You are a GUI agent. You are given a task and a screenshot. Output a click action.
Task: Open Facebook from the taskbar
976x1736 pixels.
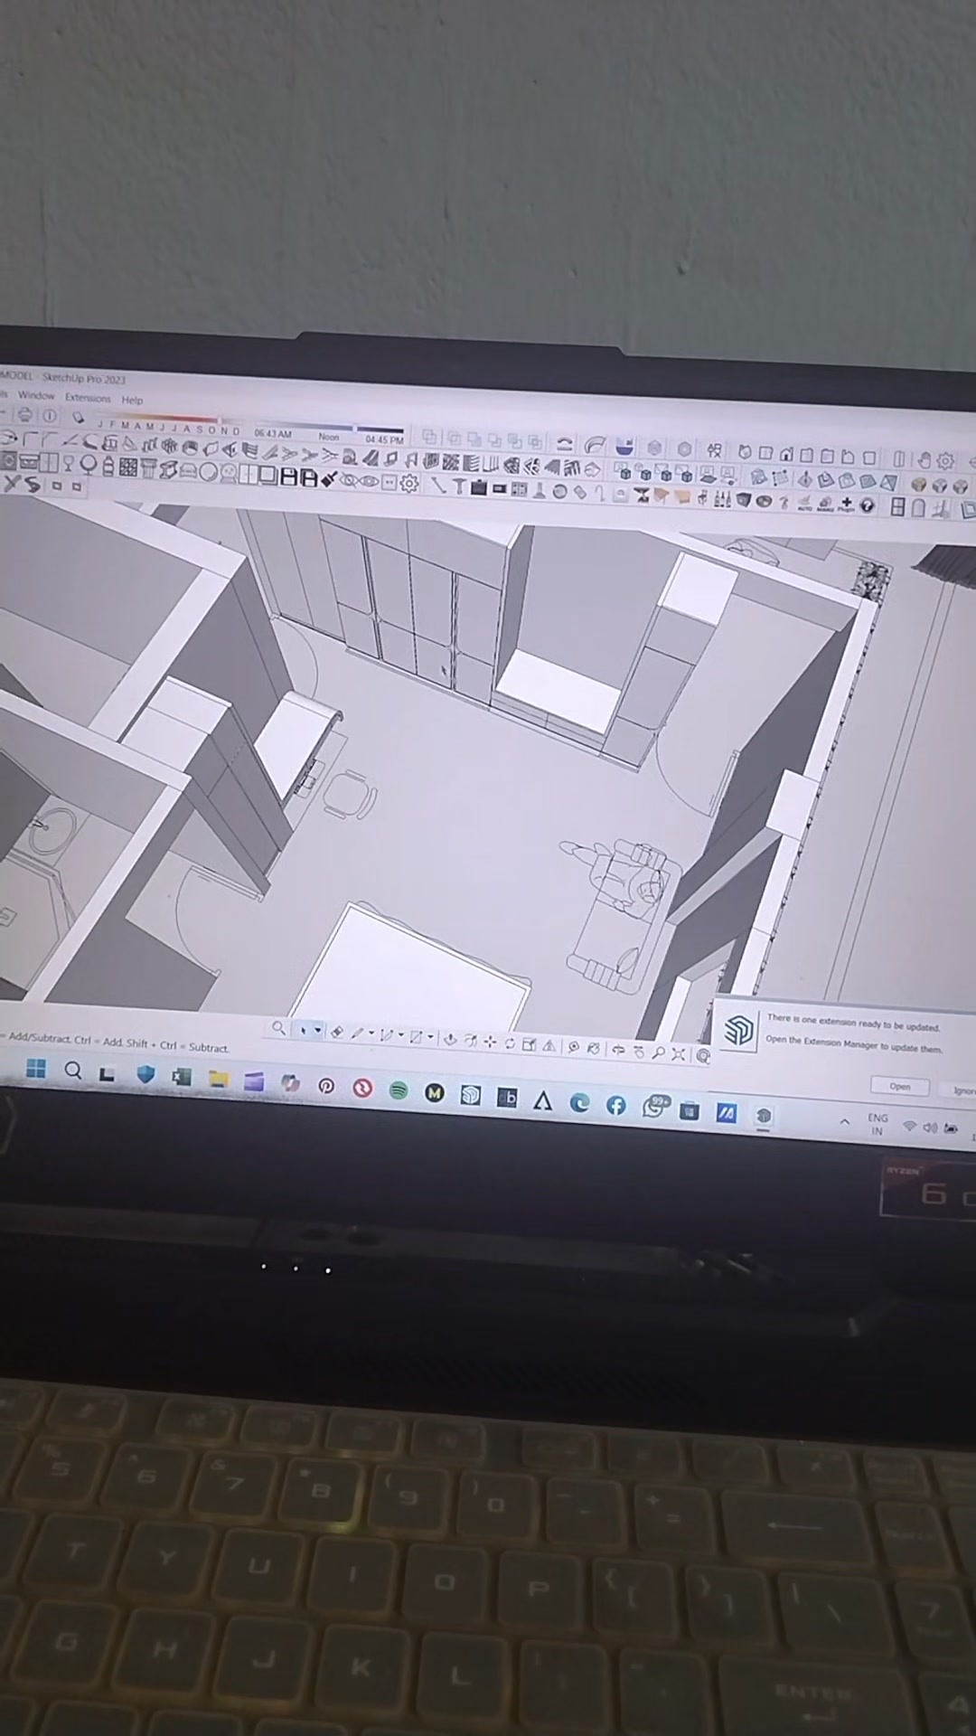click(616, 1105)
